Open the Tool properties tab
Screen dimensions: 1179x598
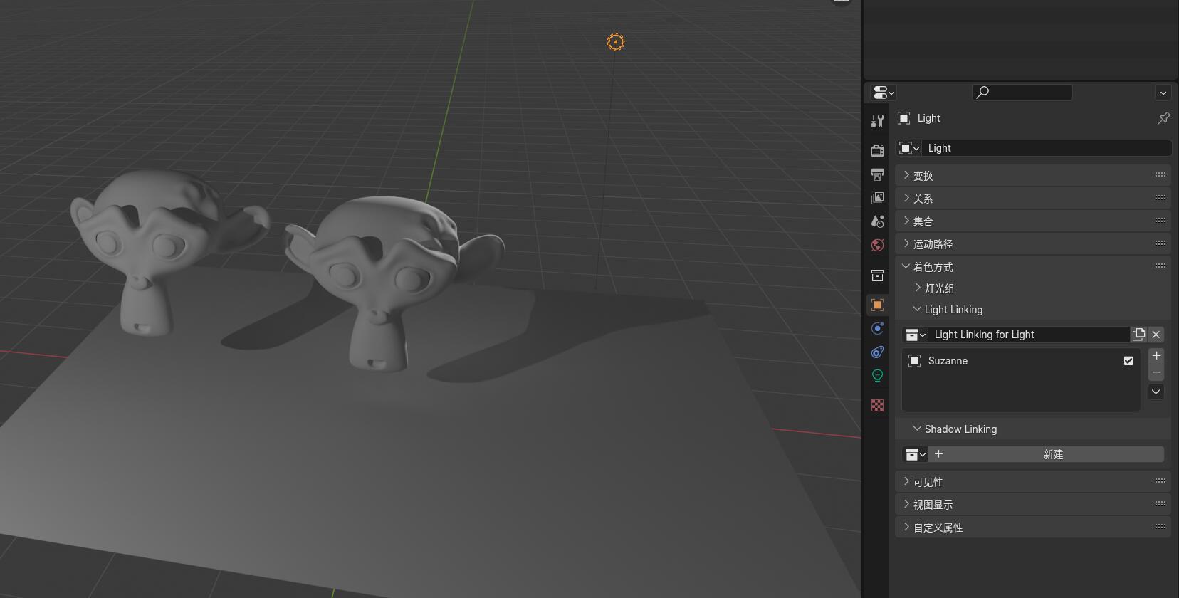(x=877, y=122)
